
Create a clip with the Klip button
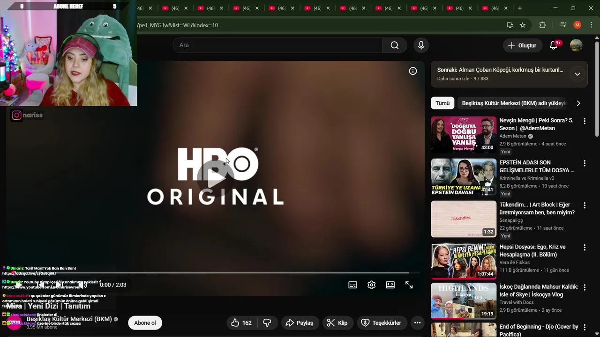pos(337,322)
